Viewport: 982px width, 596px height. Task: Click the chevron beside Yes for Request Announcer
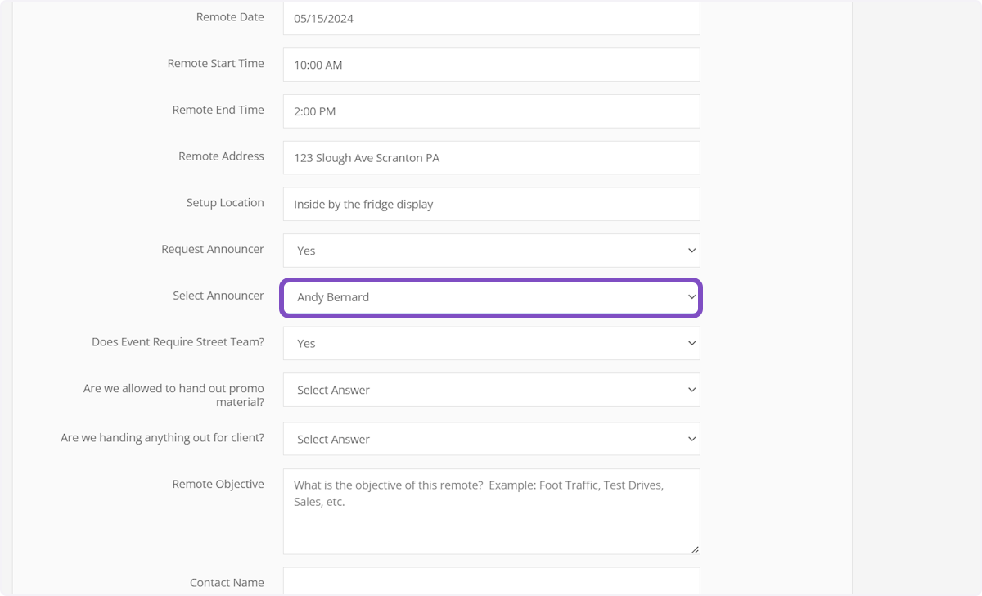point(691,250)
